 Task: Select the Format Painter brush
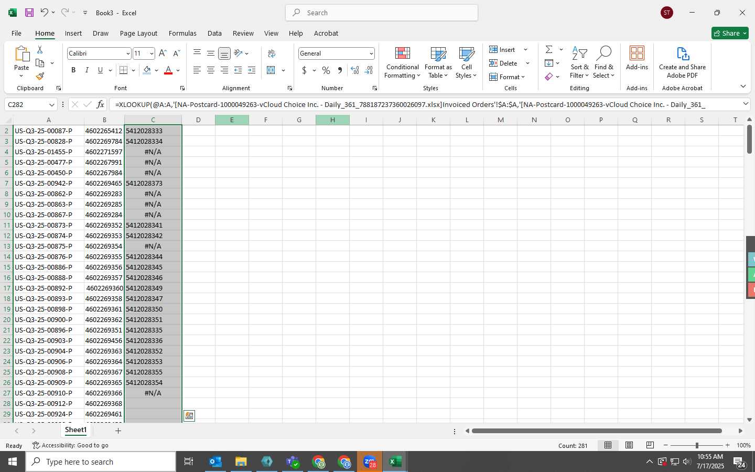(40, 77)
